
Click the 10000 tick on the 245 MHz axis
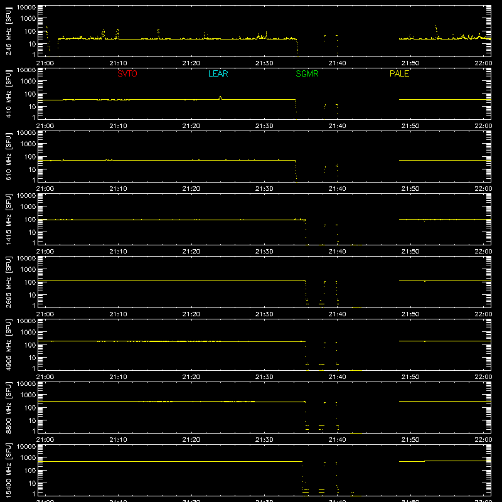pos(26,8)
